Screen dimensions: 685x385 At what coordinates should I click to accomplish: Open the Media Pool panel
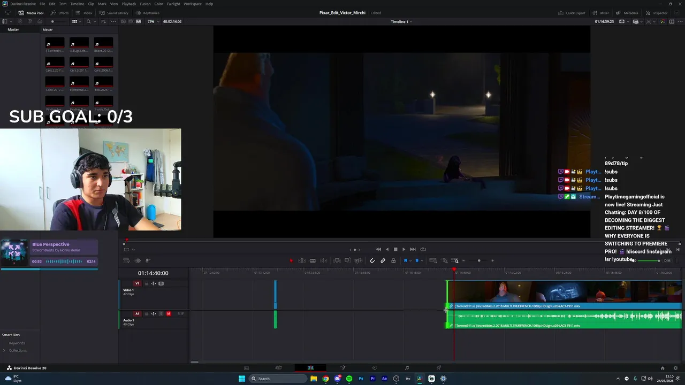pyautogui.click(x=31, y=13)
